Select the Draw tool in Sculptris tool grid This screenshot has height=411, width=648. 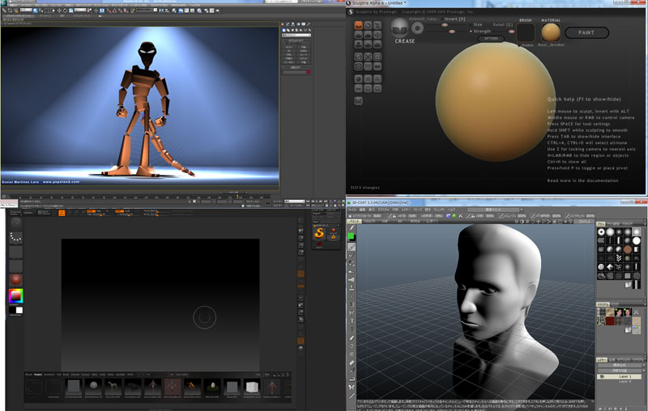click(357, 35)
